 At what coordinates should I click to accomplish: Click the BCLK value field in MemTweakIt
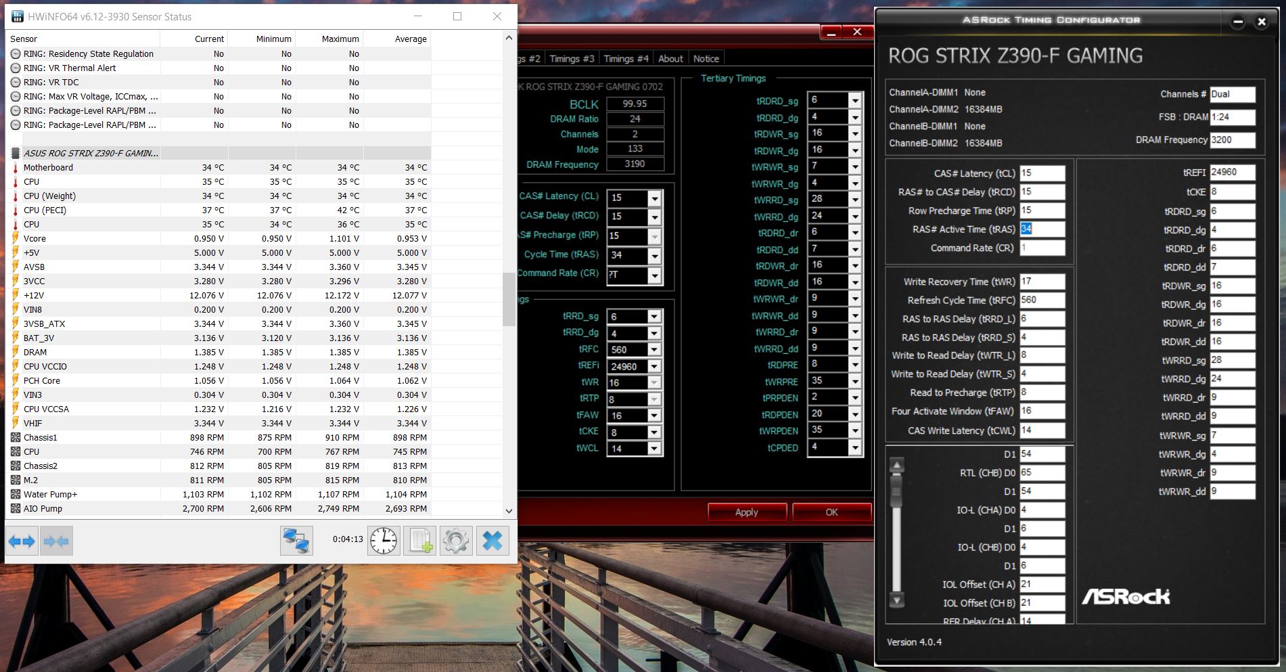tap(635, 104)
